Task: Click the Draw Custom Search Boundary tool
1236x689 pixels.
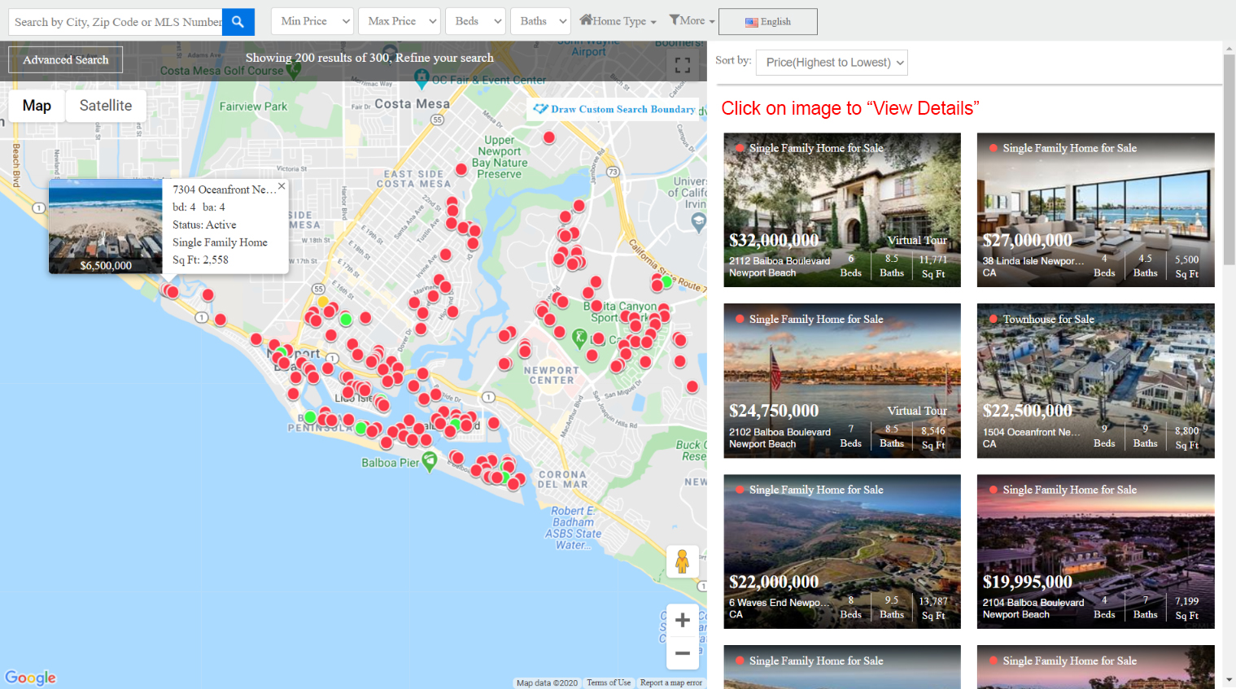Action: coord(615,109)
